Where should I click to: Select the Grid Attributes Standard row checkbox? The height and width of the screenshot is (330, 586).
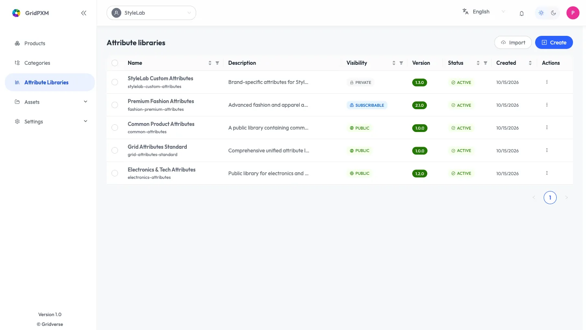pos(115,151)
